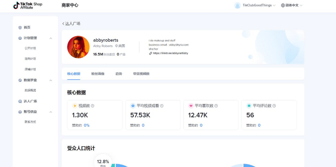Click the 数据罗盘 sidebar icon

[x=20, y=80]
